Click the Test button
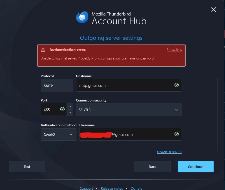 pyautogui.click(x=27, y=167)
